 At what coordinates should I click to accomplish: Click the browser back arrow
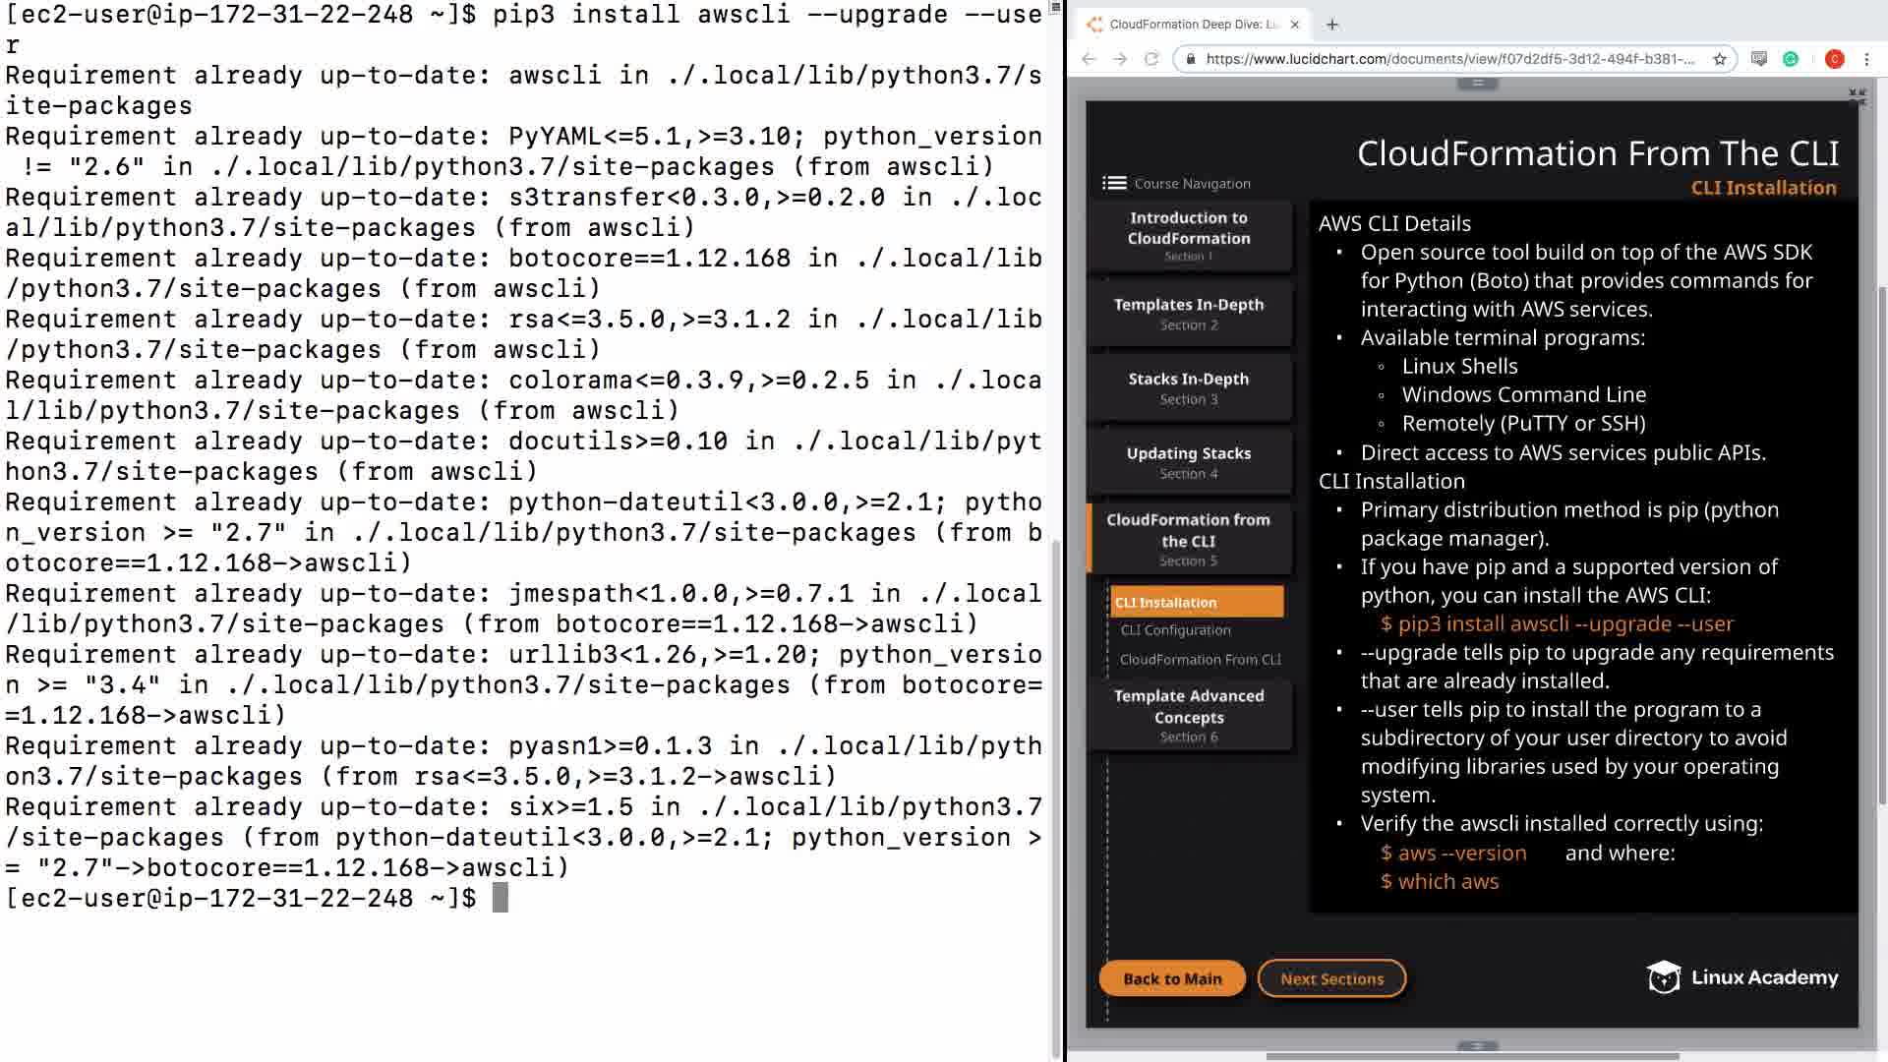1089,59
